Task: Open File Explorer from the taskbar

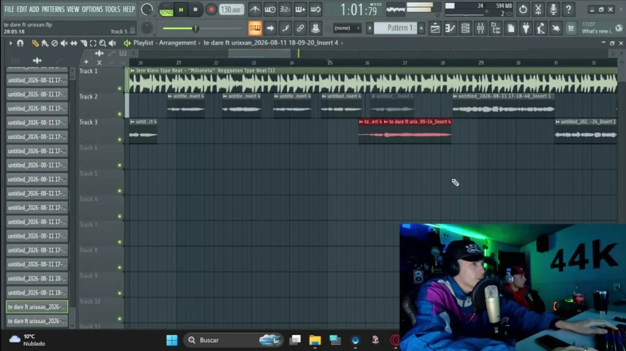Action: click(x=315, y=340)
